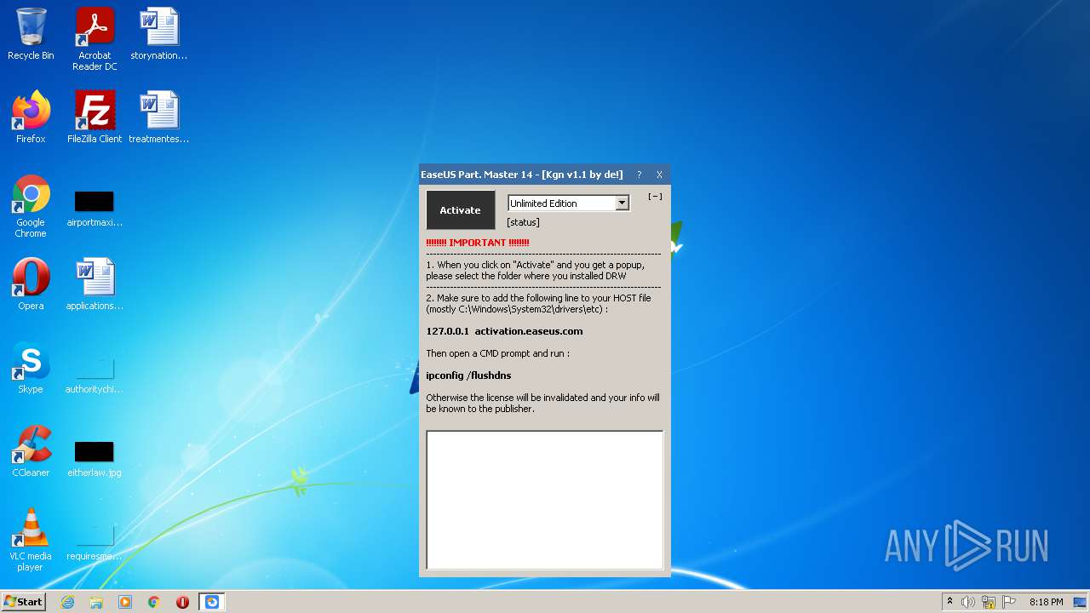Click the [-] collapse toggle in keygen

[x=655, y=197]
